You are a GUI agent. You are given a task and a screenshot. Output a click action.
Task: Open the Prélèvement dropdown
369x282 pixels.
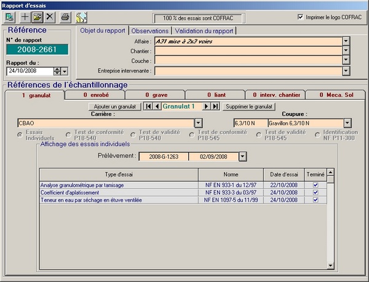click(x=242, y=157)
